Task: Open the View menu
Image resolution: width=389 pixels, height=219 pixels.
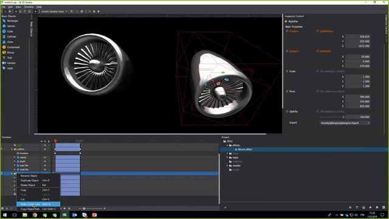Action: click(x=18, y=7)
